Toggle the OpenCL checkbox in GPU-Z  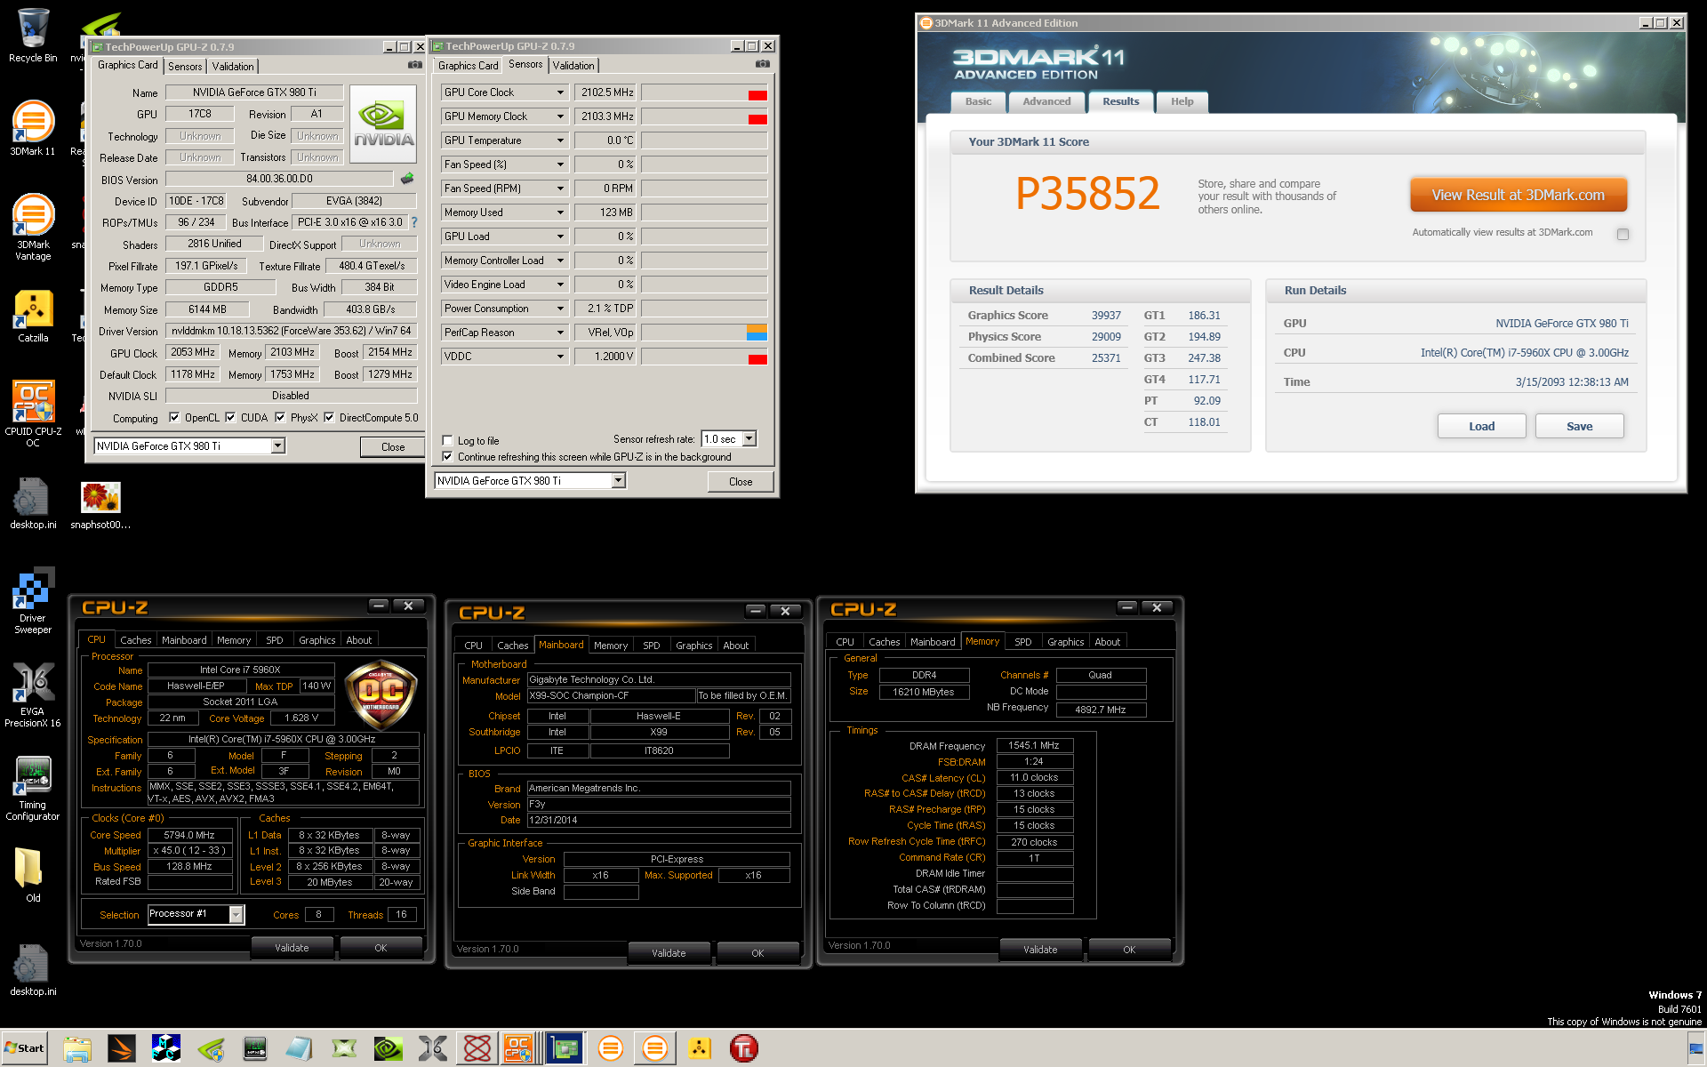174,417
